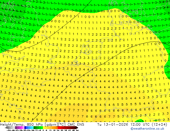Pick the dark purple swatch at -42

(16, 128)
